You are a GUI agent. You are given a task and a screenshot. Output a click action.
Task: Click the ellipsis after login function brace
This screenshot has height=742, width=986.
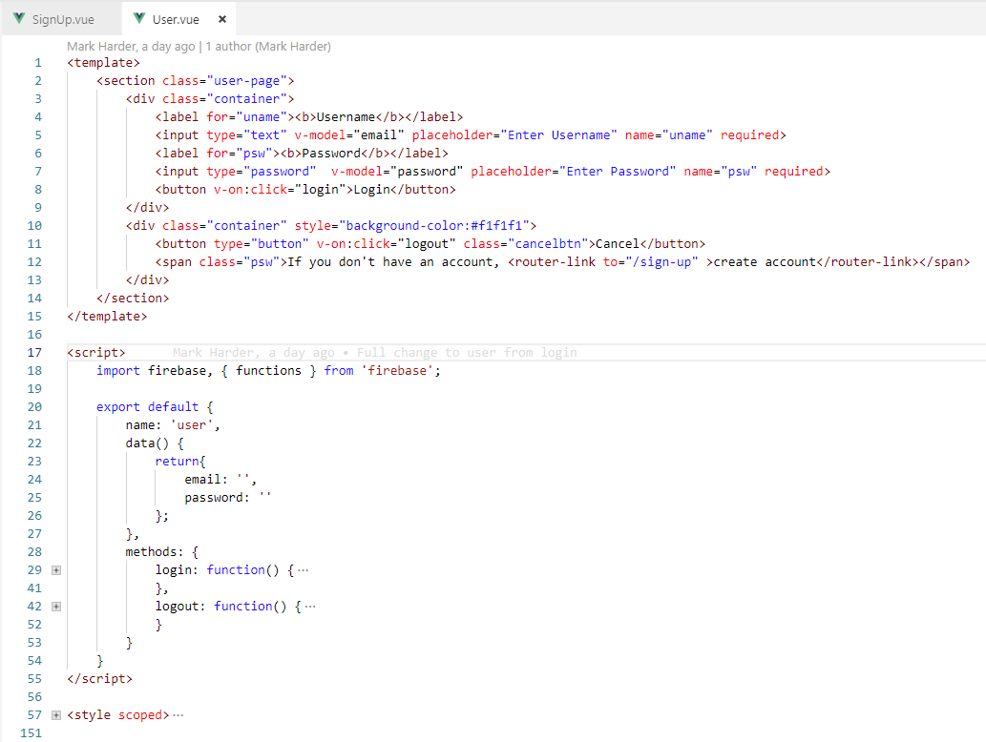pos(304,570)
